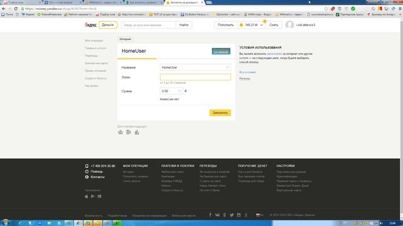Open a new browser tab
This screenshot has height=226, width=403.
point(208,3)
